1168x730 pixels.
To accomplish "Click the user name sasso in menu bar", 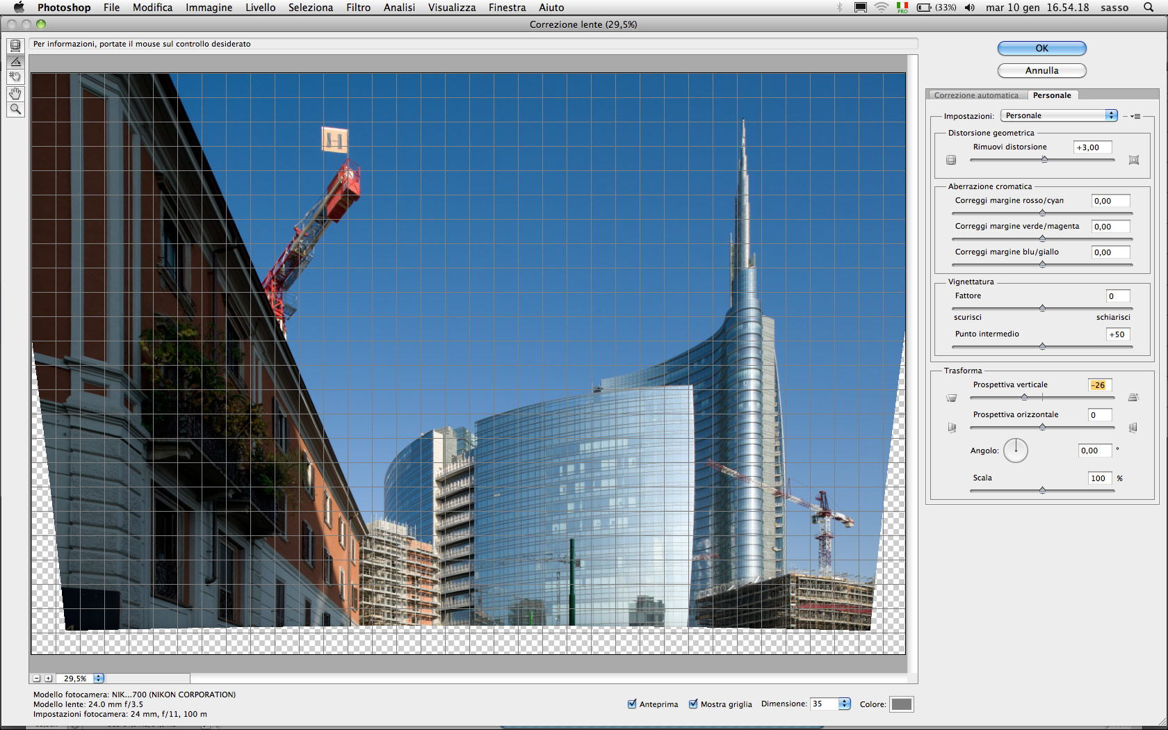I will [1114, 8].
